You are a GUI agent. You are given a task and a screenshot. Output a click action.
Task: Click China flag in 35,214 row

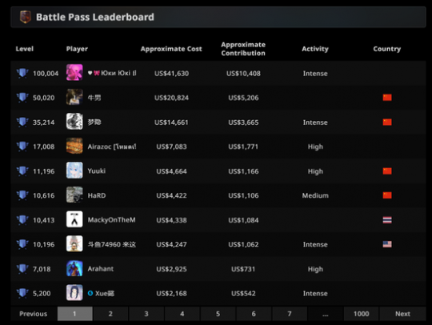[x=387, y=122]
